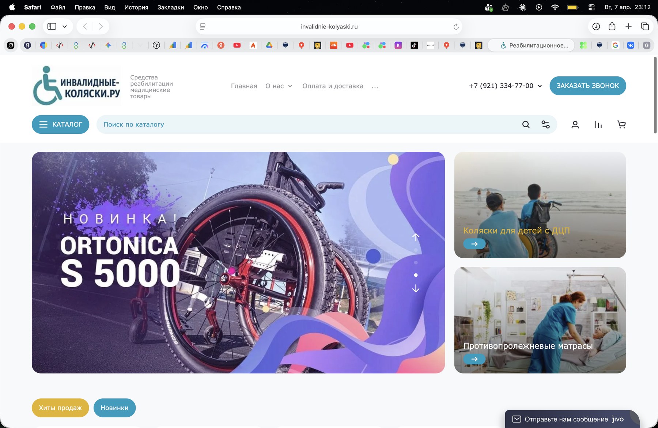Open the shopping cart icon
The height and width of the screenshot is (428, 658).
pyautogui.click(x=621, y=125)
